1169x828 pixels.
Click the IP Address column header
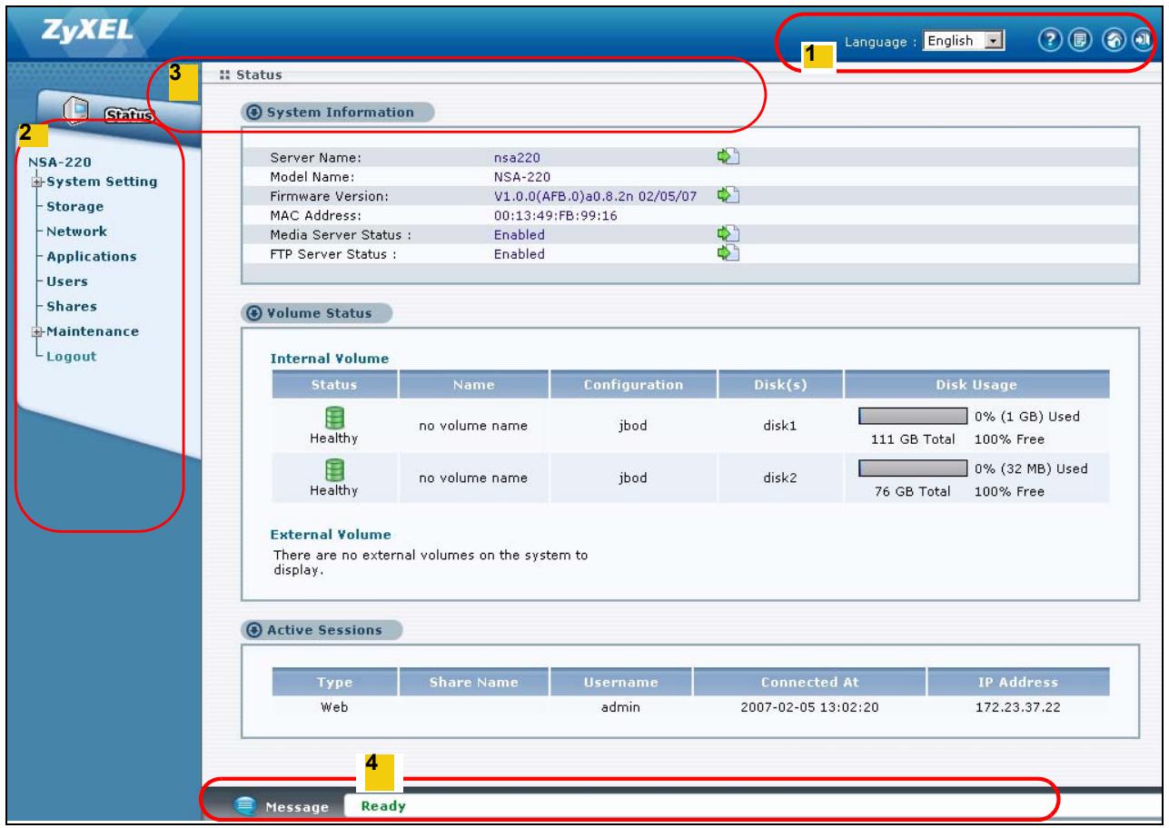[1018, 681]
